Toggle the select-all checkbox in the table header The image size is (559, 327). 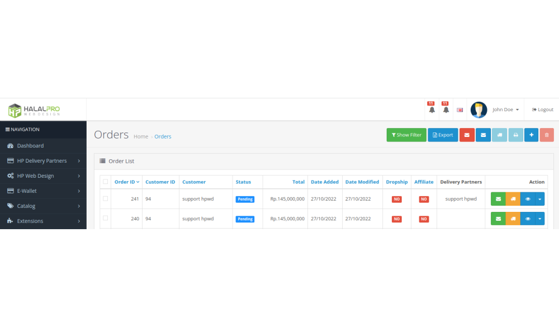105,182
